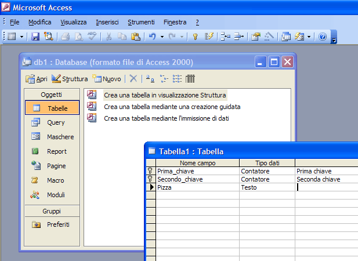Save the table with floppy icon
The height and width of the screenshot is (261, 358).
click(x=35, y=37)
